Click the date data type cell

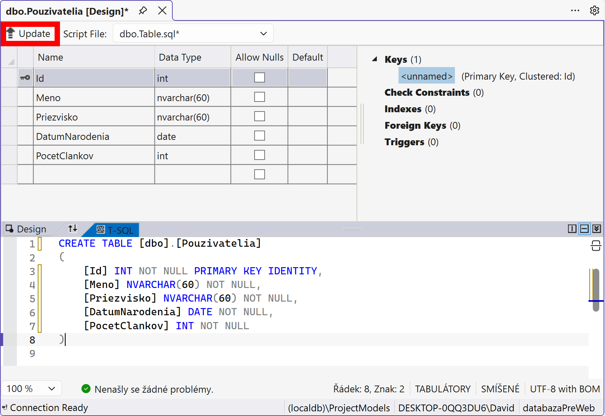[x=193, y=136]
